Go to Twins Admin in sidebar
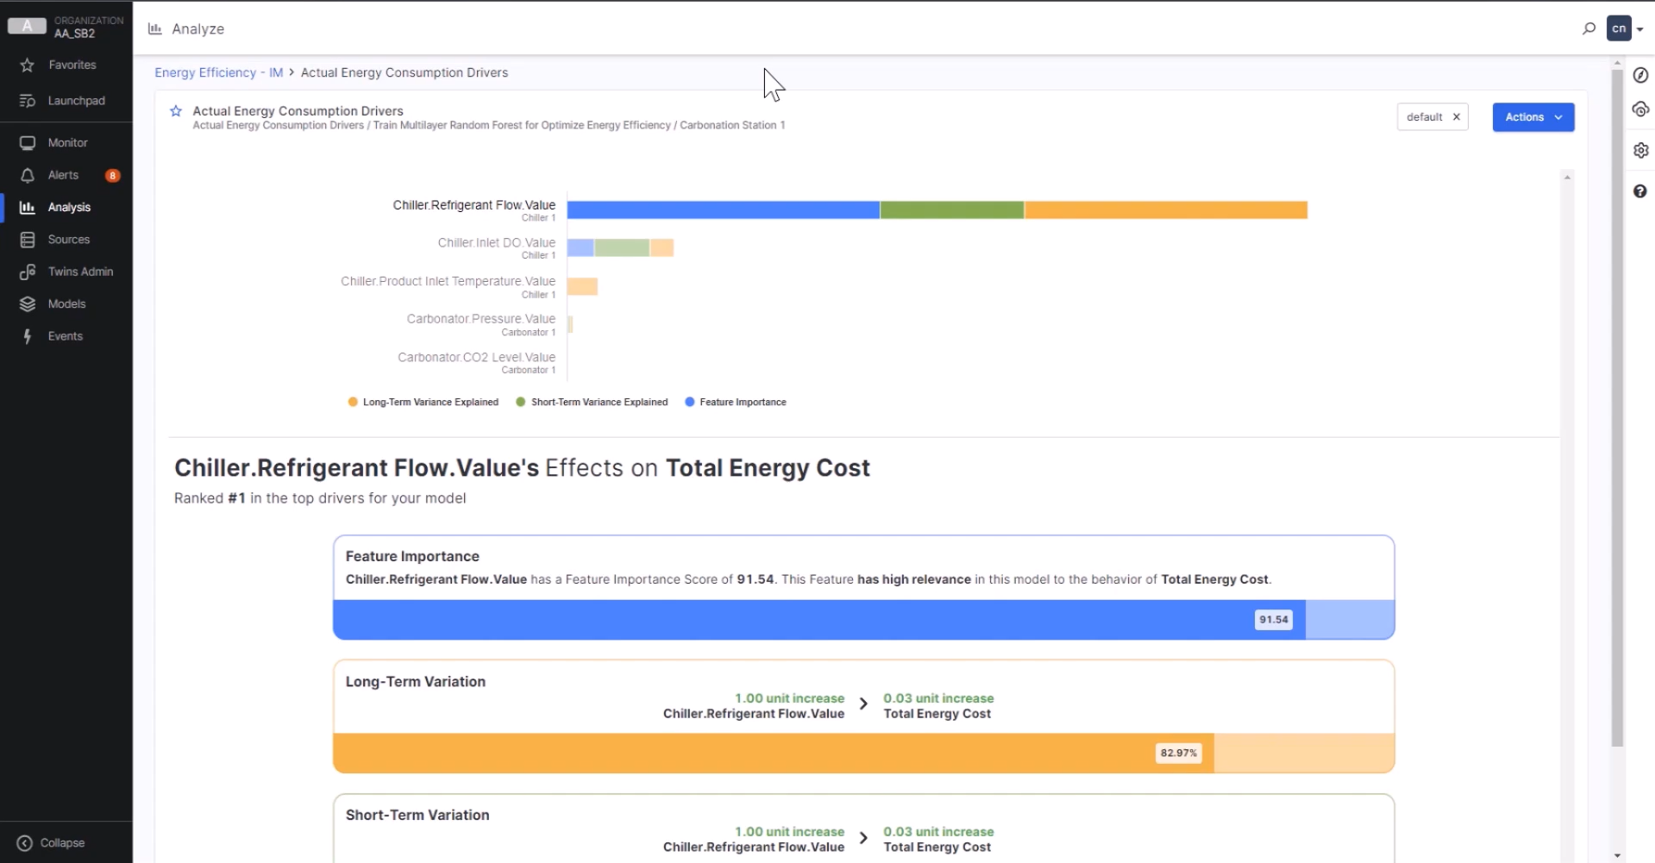1655x863 pixels. (79, 272)
